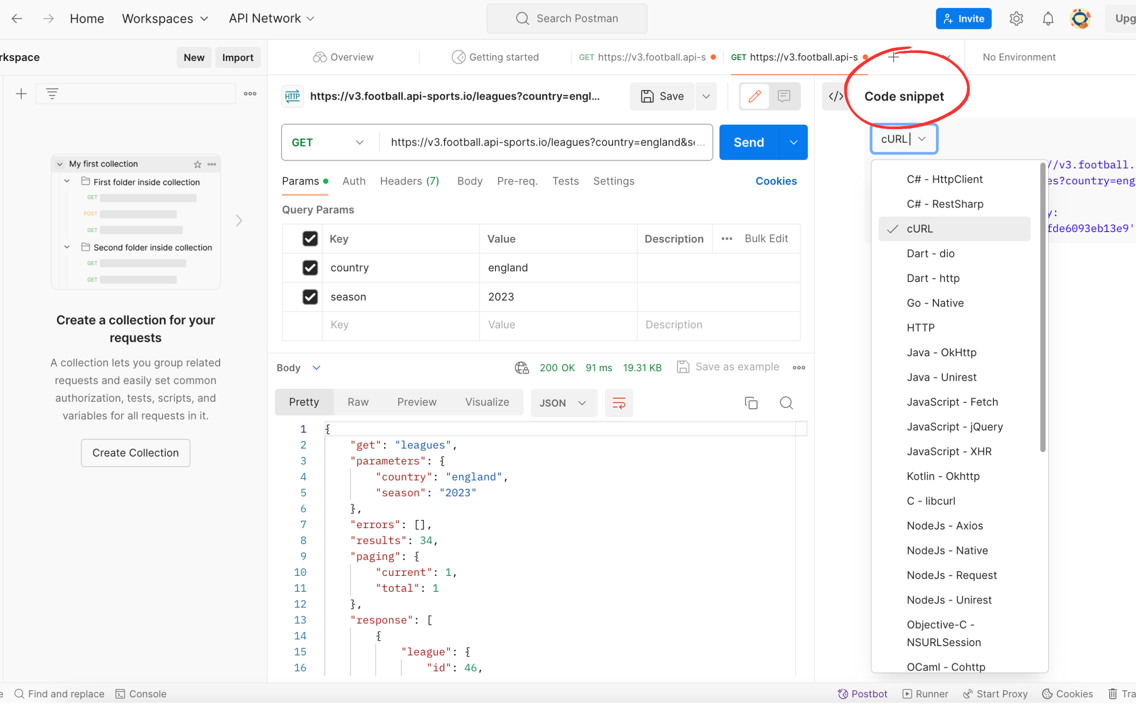Click the Save button

point(662,96)
